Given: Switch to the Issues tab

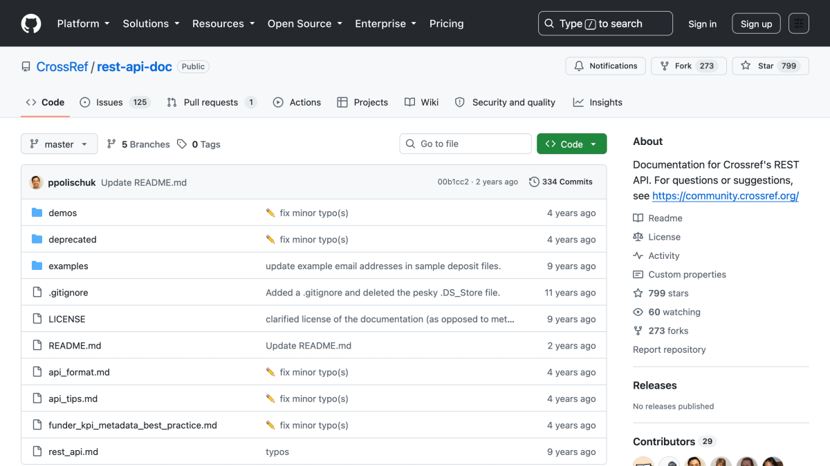Looking at the screenshot, I should point(115,102).
